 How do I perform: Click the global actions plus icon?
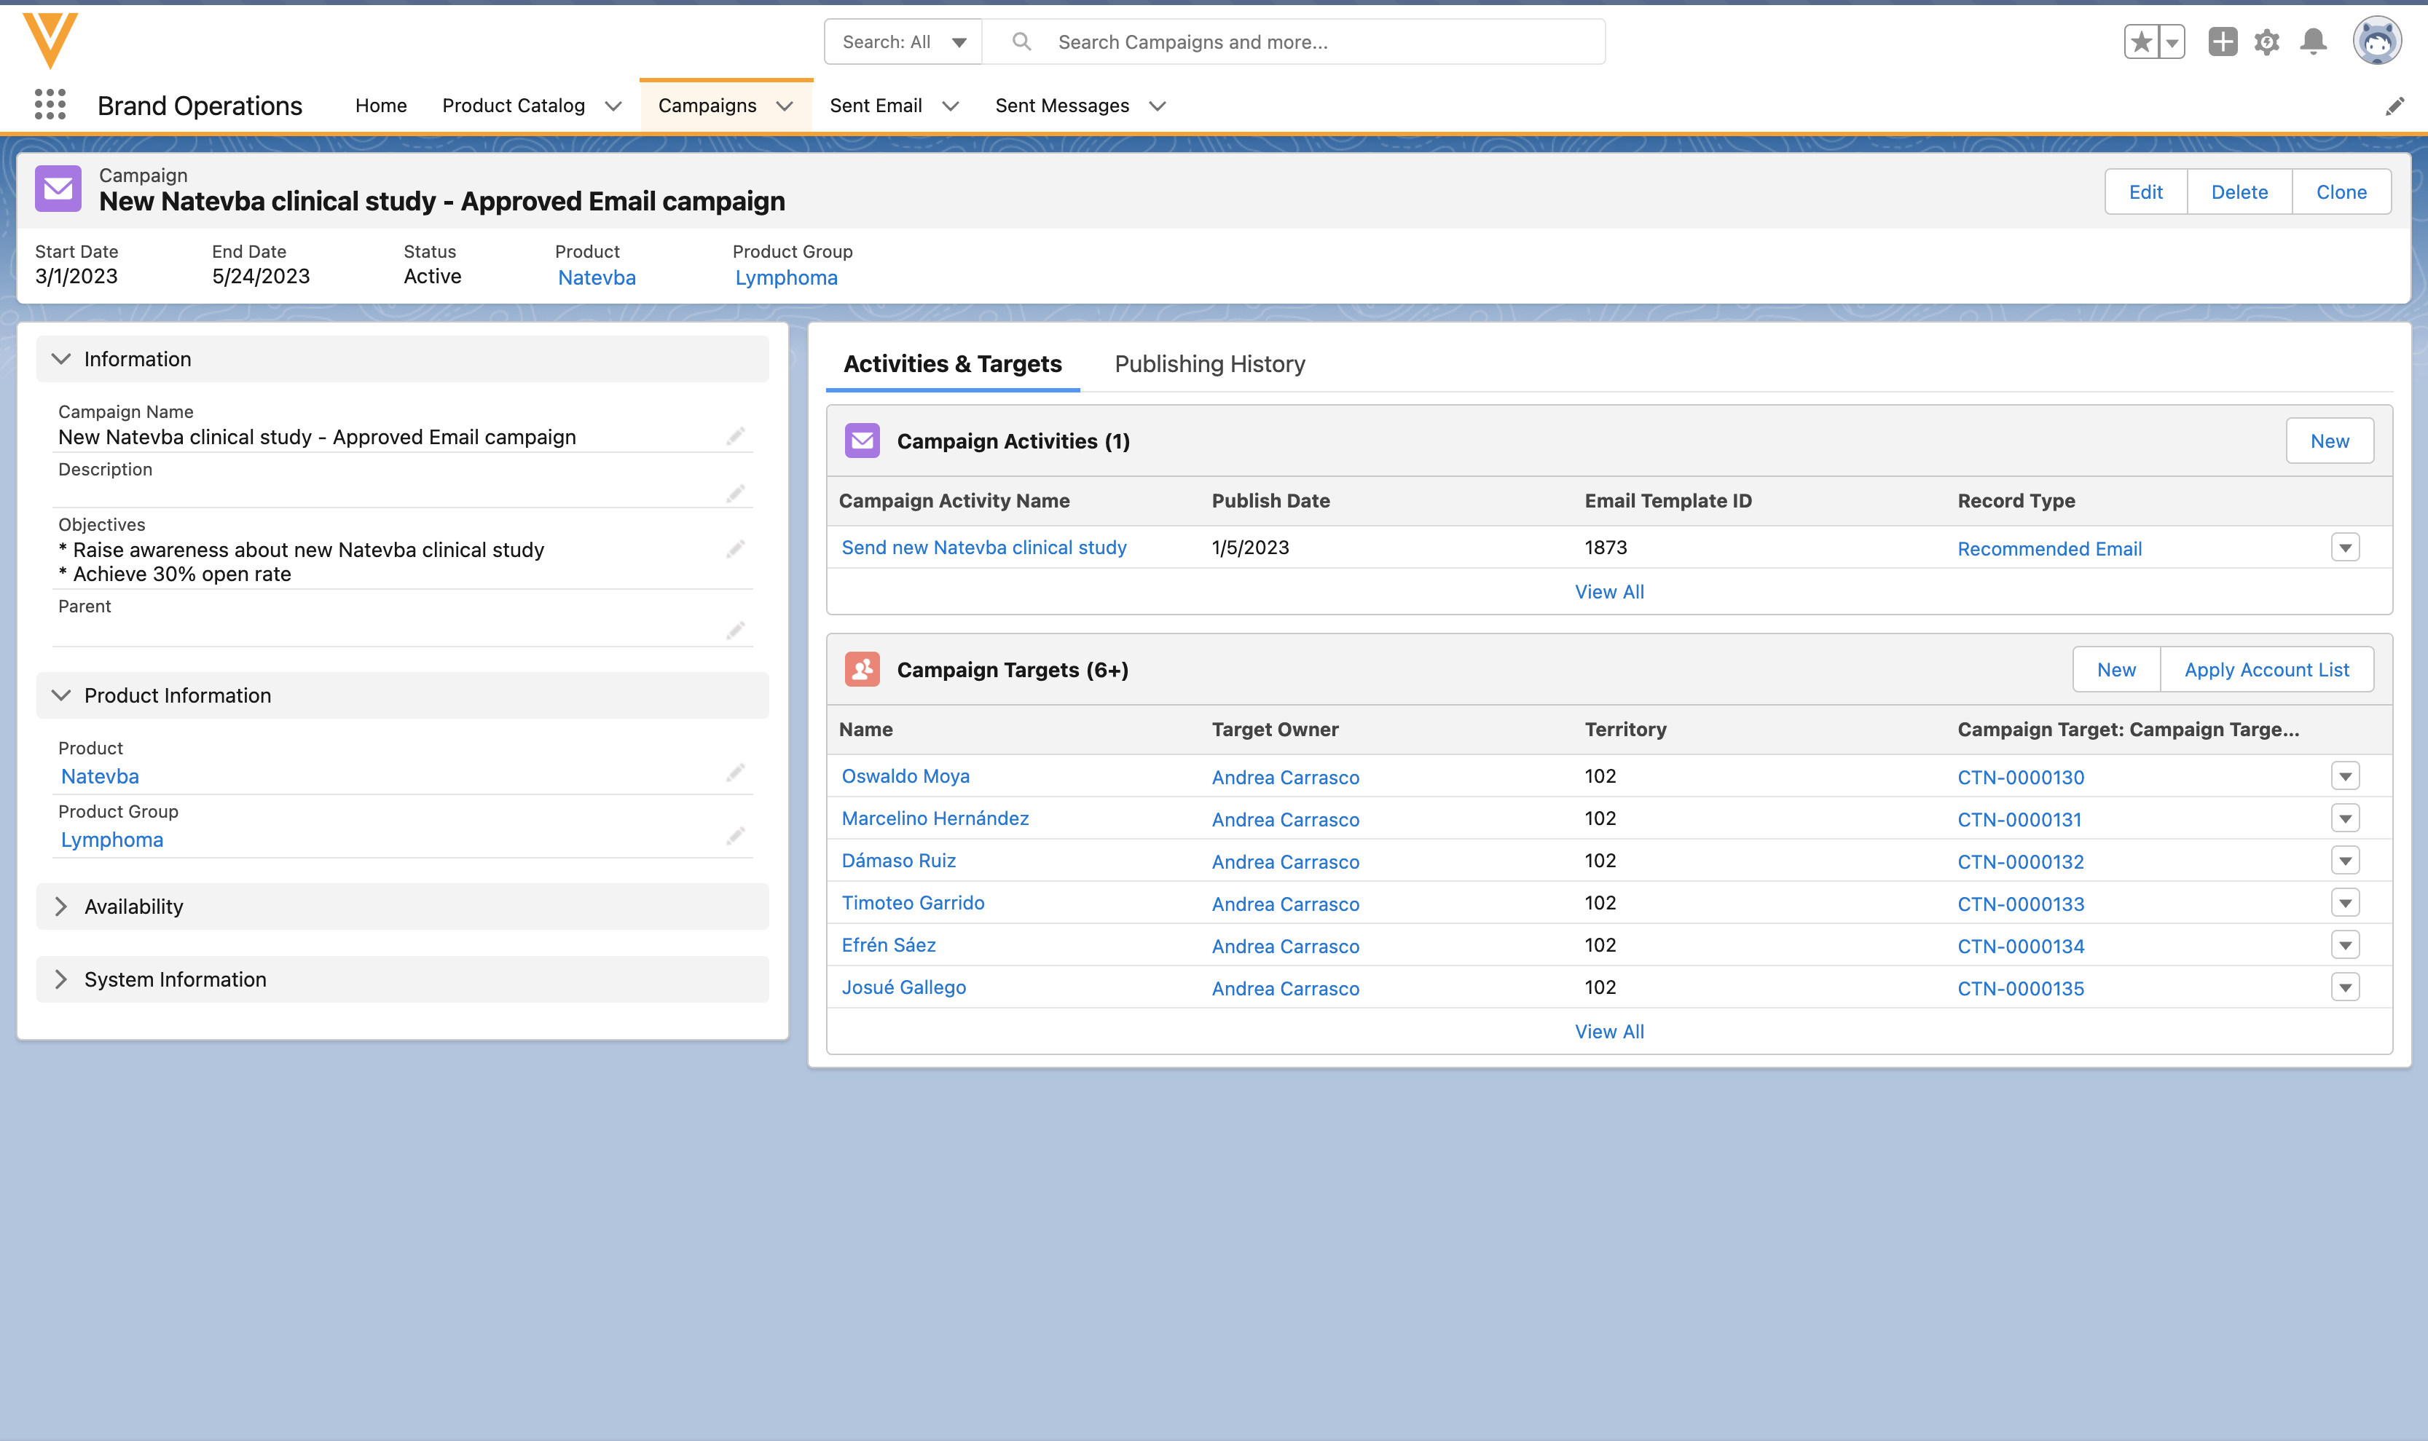tap(2222, 42)
